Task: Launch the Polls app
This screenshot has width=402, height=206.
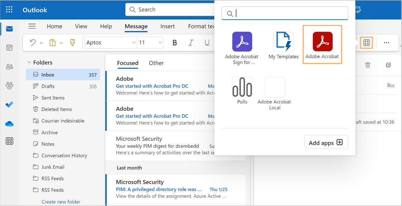Action: (242, 87)
